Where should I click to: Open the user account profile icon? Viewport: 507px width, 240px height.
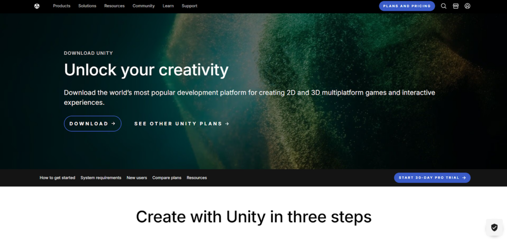(467, 6)
